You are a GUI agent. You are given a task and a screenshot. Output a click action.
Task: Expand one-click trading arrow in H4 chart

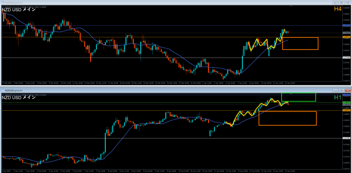[x=3, y=7]
